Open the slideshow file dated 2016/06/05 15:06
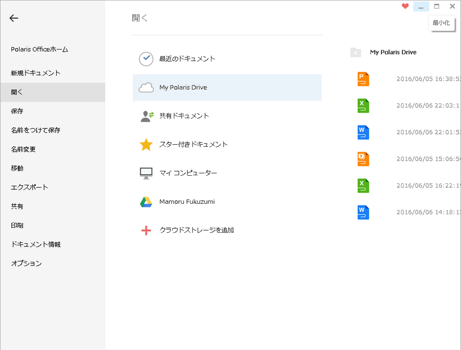The image size is (461, 350). point(363,159)
